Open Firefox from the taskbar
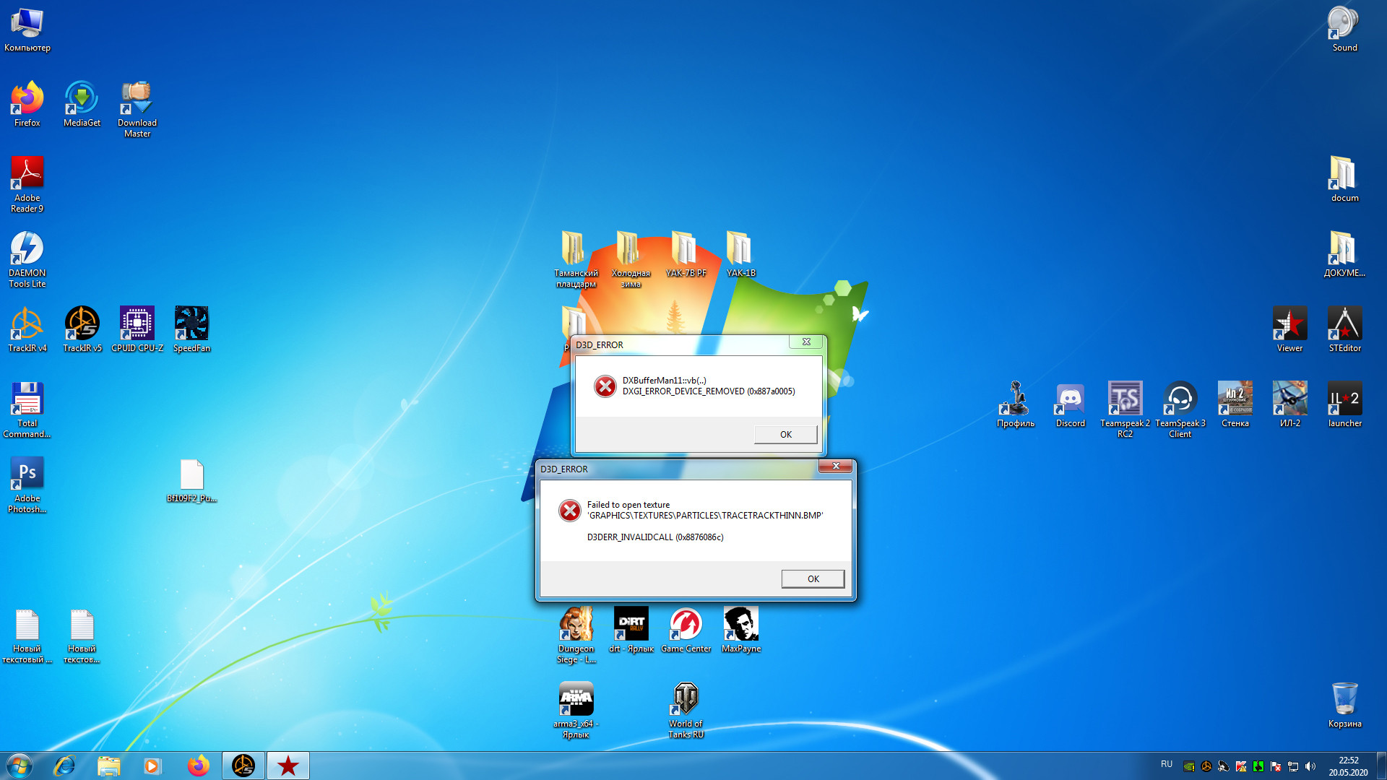The height and width of the screenshot is (780, 1387). click(x=198, y=766)
